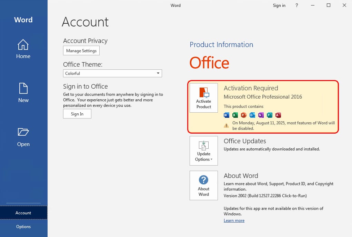Open the Help question mark icon
The image size is (352, 237).
click(x=297, y=5)
